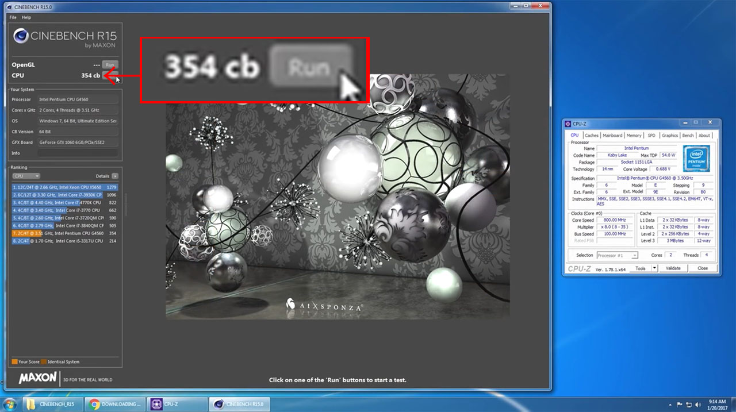Expand ranking Details with arrow button
The width and height of the screenshot is (736, 412).
pos(115,176)
